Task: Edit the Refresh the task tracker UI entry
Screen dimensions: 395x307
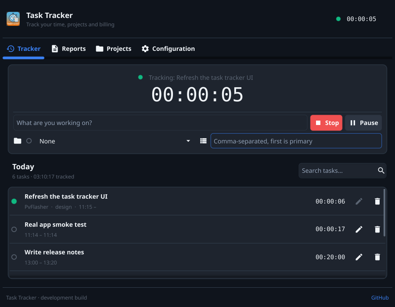Action: click(359, 201)
